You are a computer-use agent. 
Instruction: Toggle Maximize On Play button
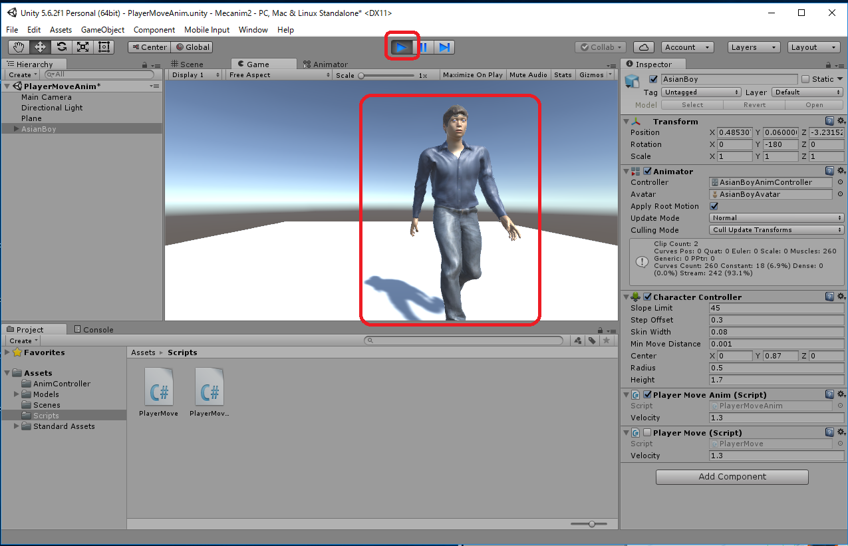[472, 75]
